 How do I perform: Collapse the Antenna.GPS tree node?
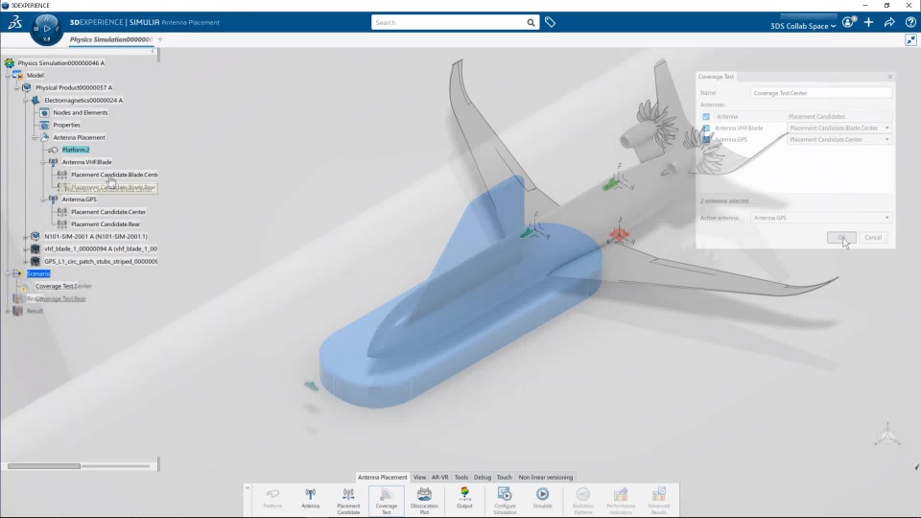point(43,200)
